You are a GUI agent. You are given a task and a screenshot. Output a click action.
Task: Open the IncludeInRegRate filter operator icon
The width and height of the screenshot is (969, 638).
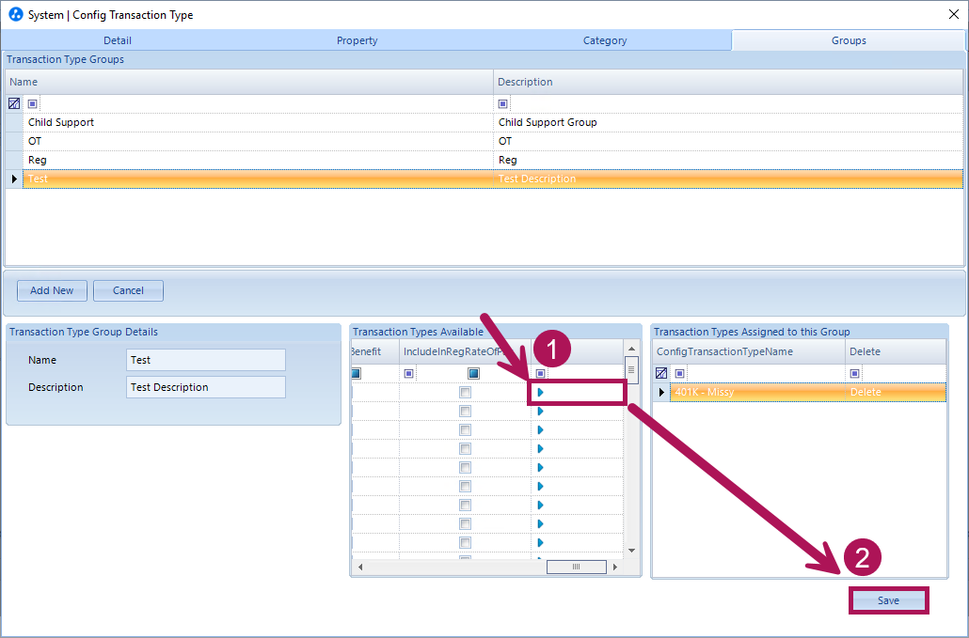(x=408, y=373)
